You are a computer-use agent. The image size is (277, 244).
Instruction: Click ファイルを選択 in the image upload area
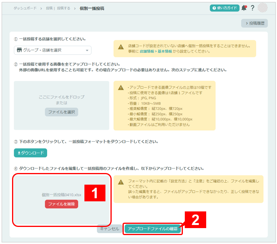pos(61,112)
